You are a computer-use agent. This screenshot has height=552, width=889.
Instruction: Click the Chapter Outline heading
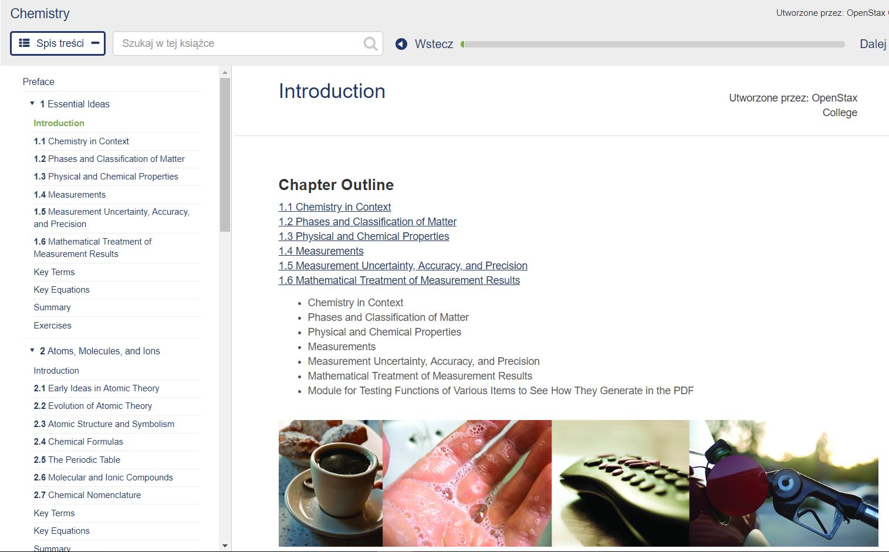pos(336,185)
